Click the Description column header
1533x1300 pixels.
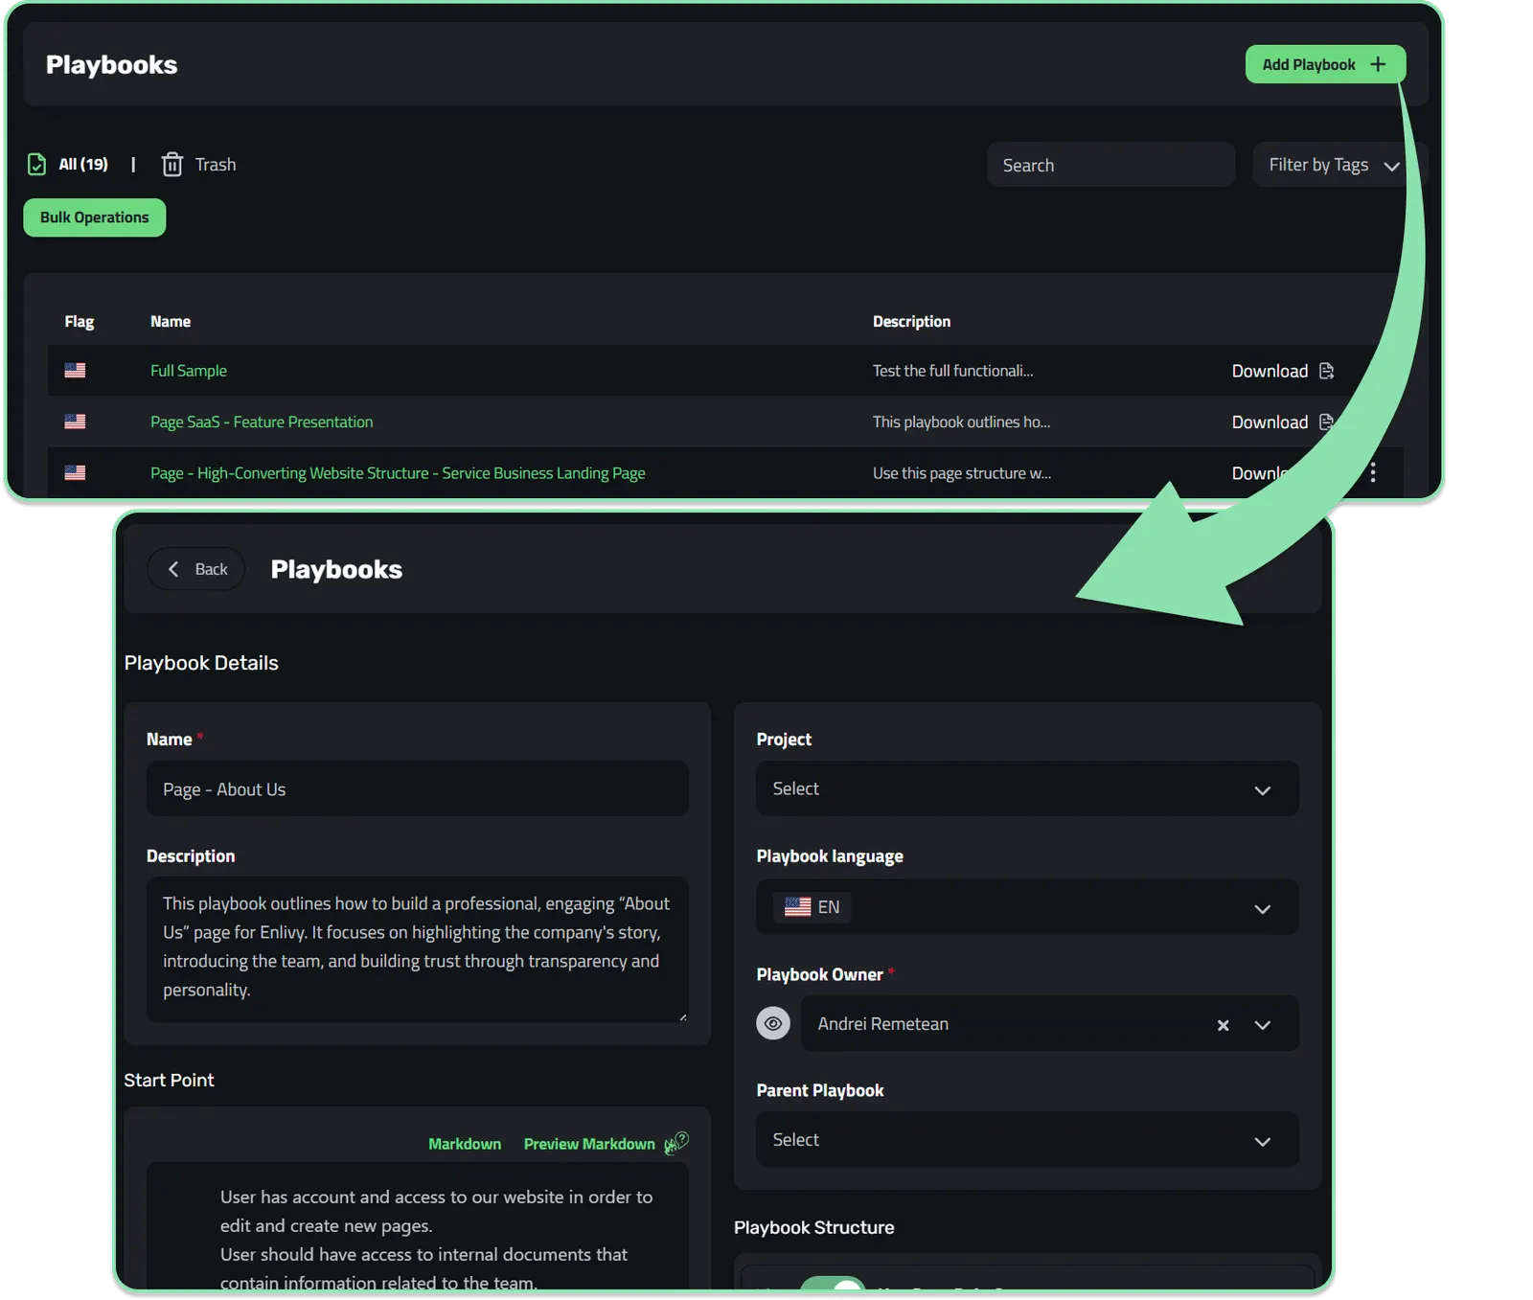pyautogui.click(x=911, y=322)
